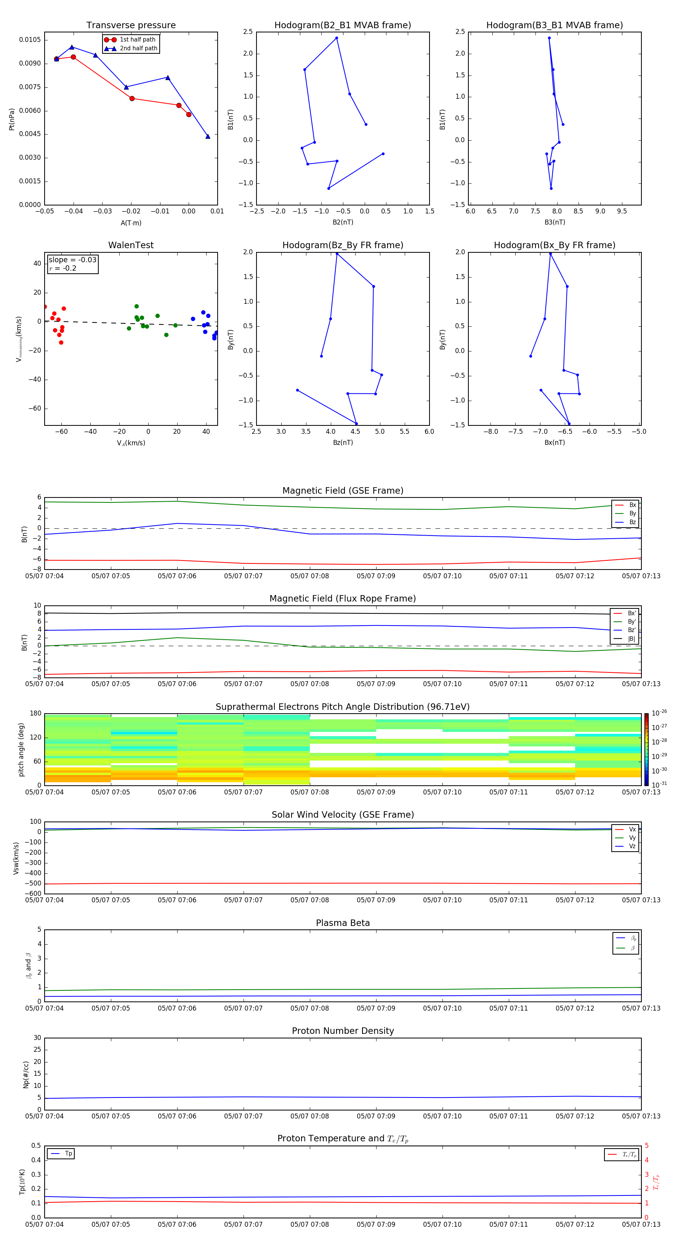Click the 'B3(nT)' x-axis label
The image size is (686, 1258).
pyautogui.click(x=555, y=222)
